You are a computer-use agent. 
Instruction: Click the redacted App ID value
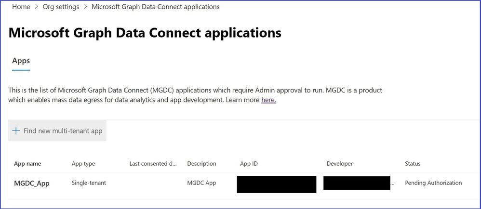pyautogui.click(x=277, y=184)
